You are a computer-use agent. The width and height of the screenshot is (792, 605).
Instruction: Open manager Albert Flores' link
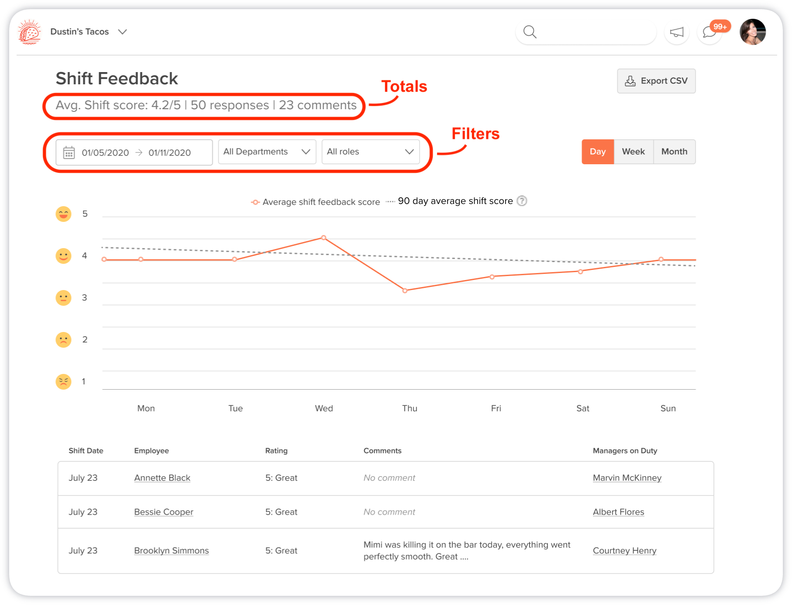(618, 512)
